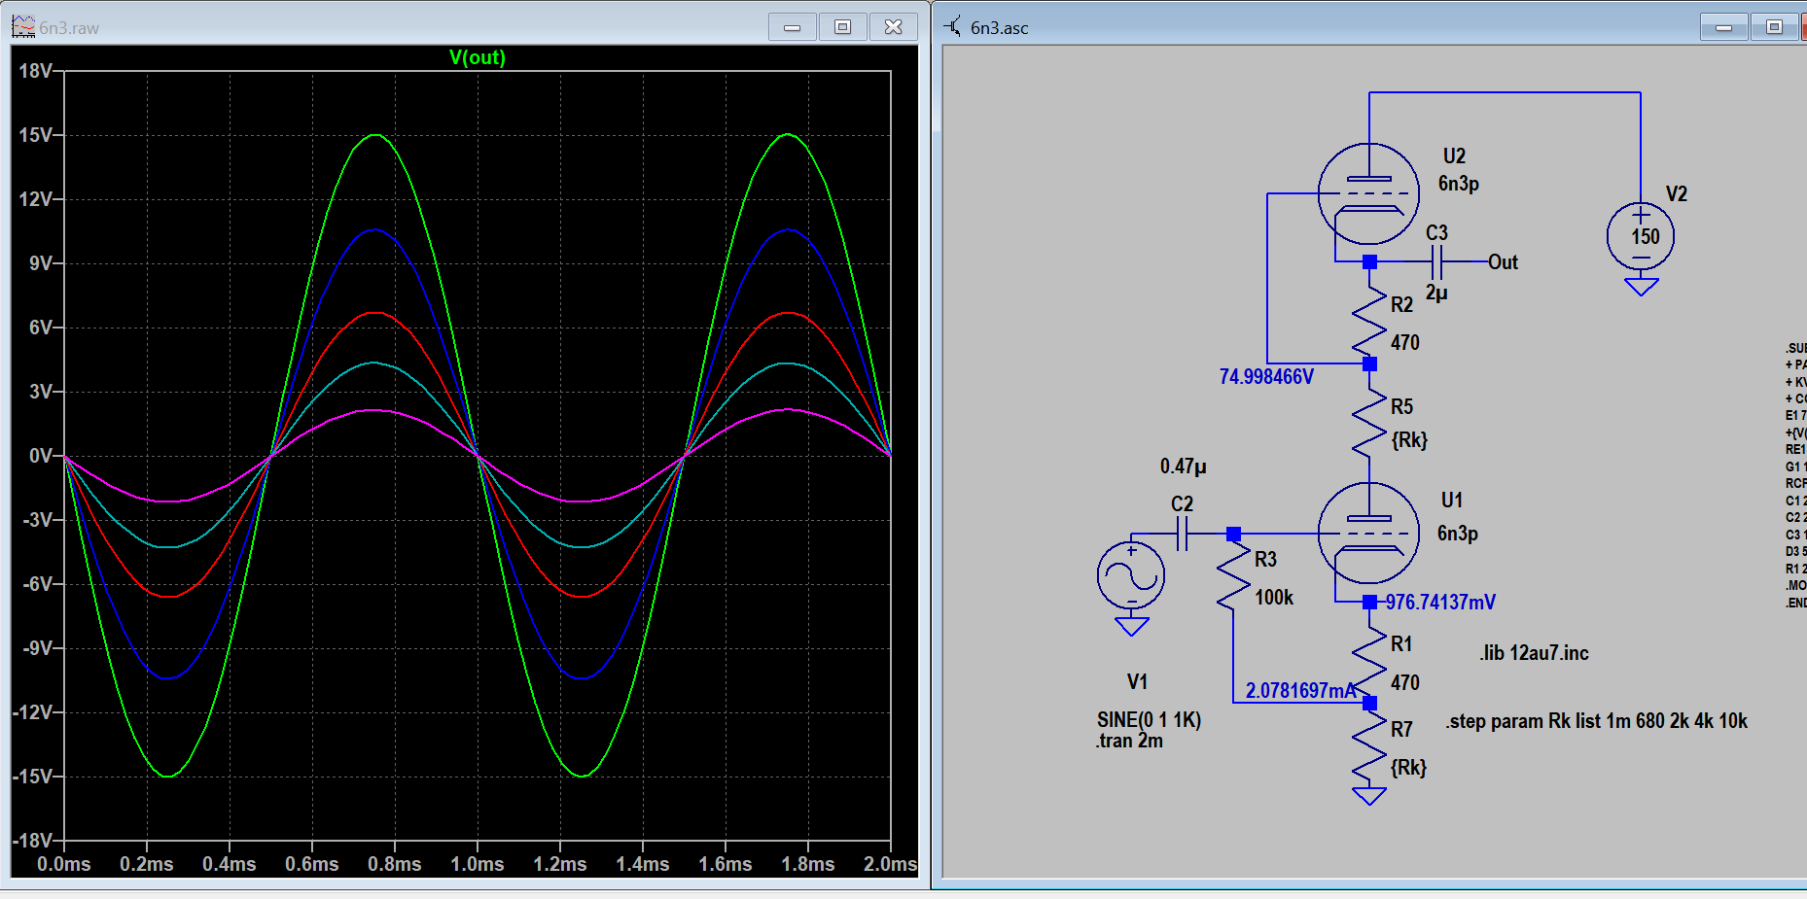Click the 0.0ms time axis label
The image size is (1807, 899).
pos(64,864)
